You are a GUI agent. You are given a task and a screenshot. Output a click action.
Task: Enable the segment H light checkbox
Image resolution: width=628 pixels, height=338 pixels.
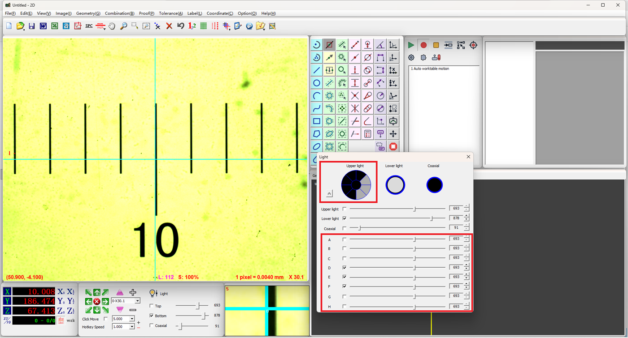[345, 306]
